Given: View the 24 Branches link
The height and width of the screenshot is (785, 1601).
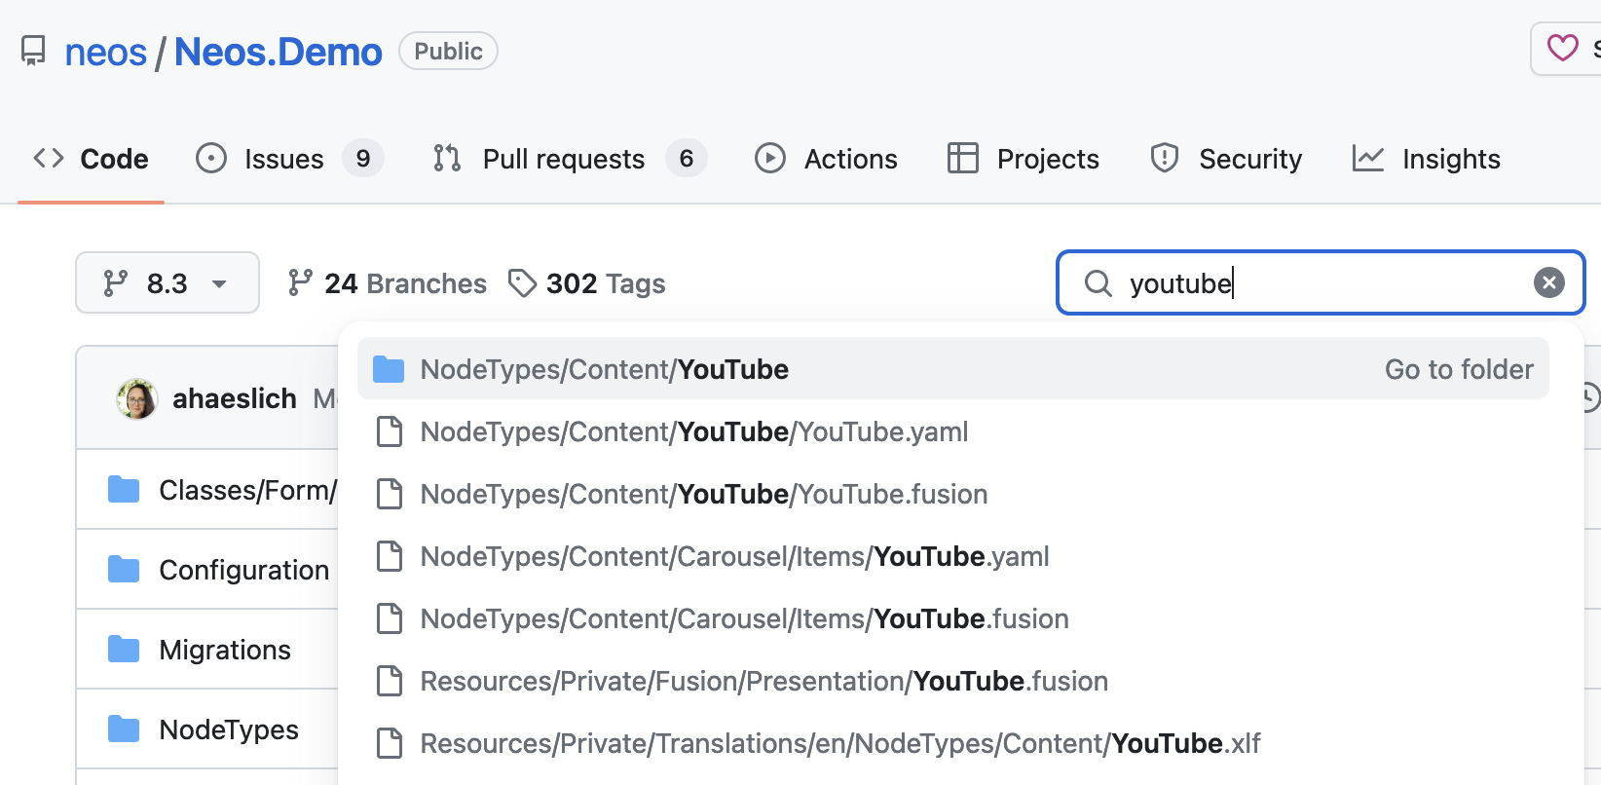Looking at the screenshot, I should click(x=387, y=283).
